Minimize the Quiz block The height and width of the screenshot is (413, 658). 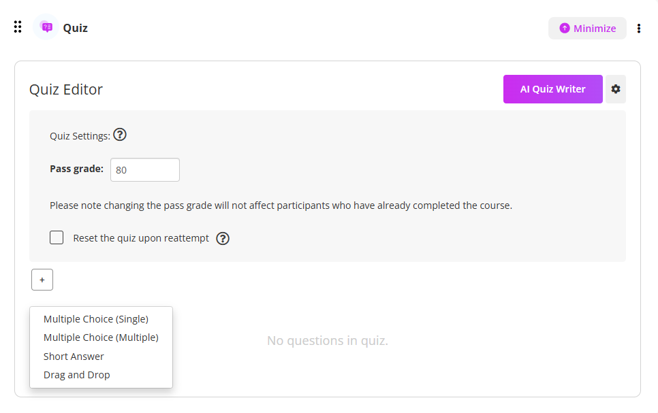[x=587, y=29]
